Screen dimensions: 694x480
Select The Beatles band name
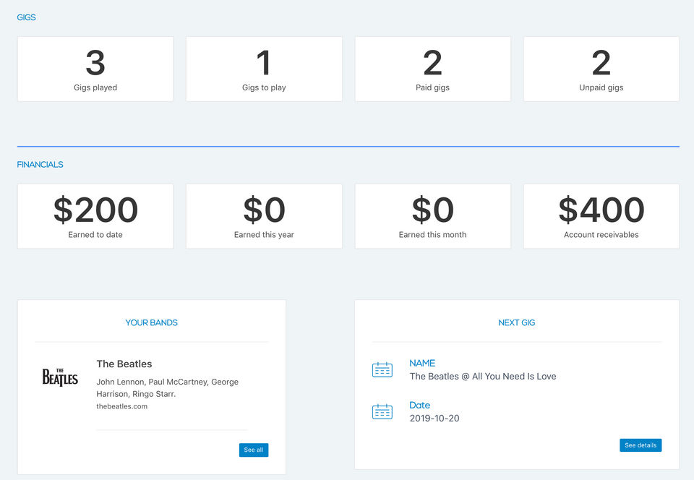click(124, 364)
